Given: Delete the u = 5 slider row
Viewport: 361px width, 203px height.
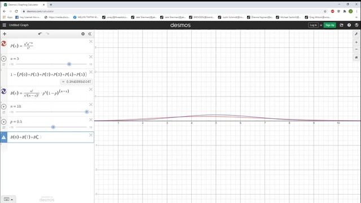Looking at the screenshot, I should pos(91,56).
